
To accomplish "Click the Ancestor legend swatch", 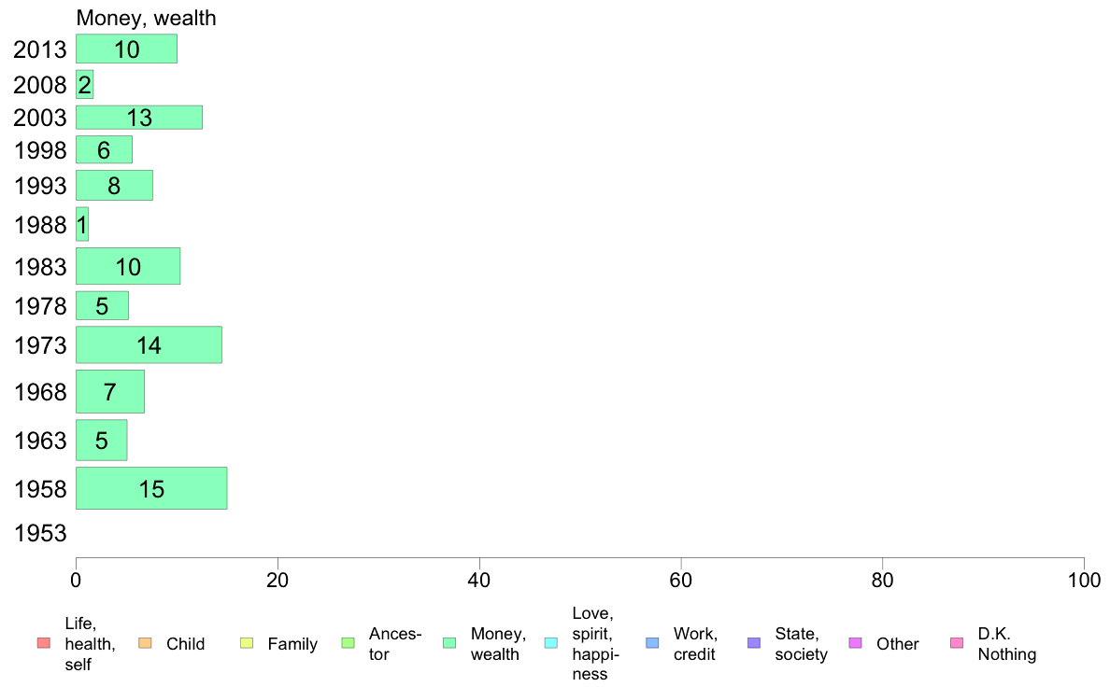I will [x=348, y=643].
